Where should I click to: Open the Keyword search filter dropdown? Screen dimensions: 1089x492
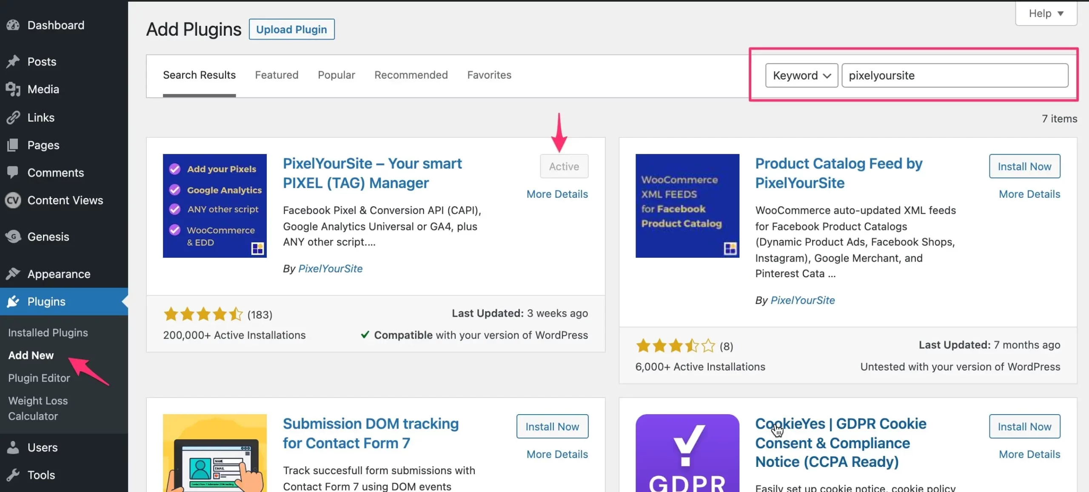(x=801, y=75)
